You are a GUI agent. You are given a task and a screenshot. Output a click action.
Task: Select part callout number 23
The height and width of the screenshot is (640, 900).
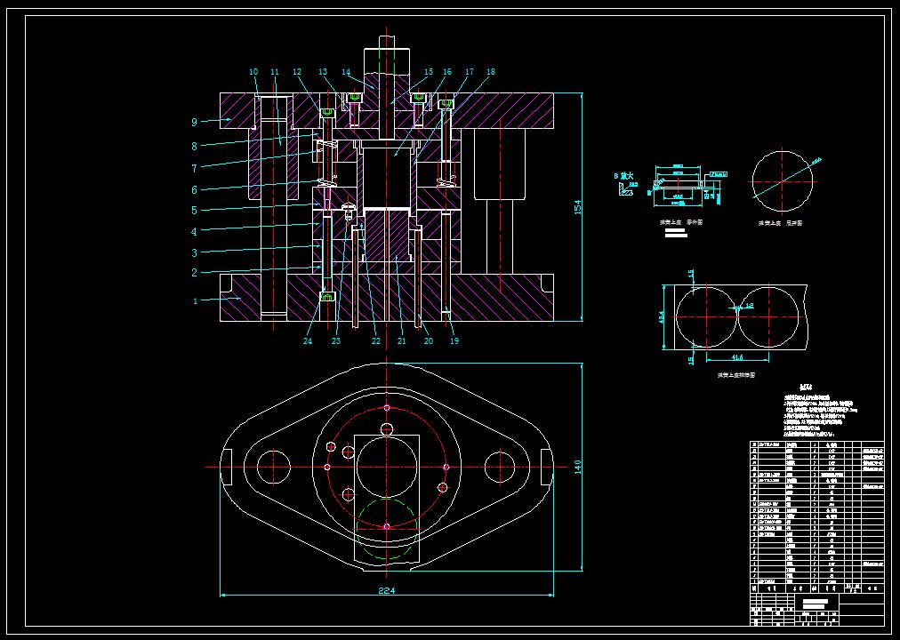336,341
